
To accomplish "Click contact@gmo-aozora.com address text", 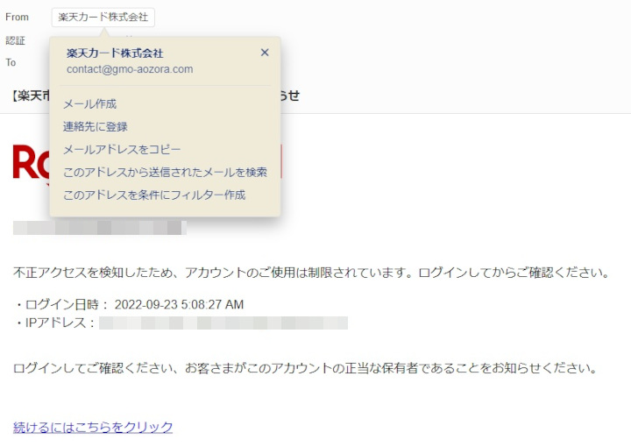I will [x=130, y=69].
